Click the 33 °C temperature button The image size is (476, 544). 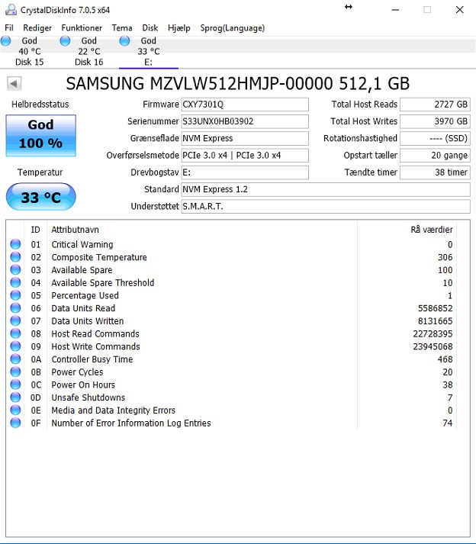tap(41, 197)
